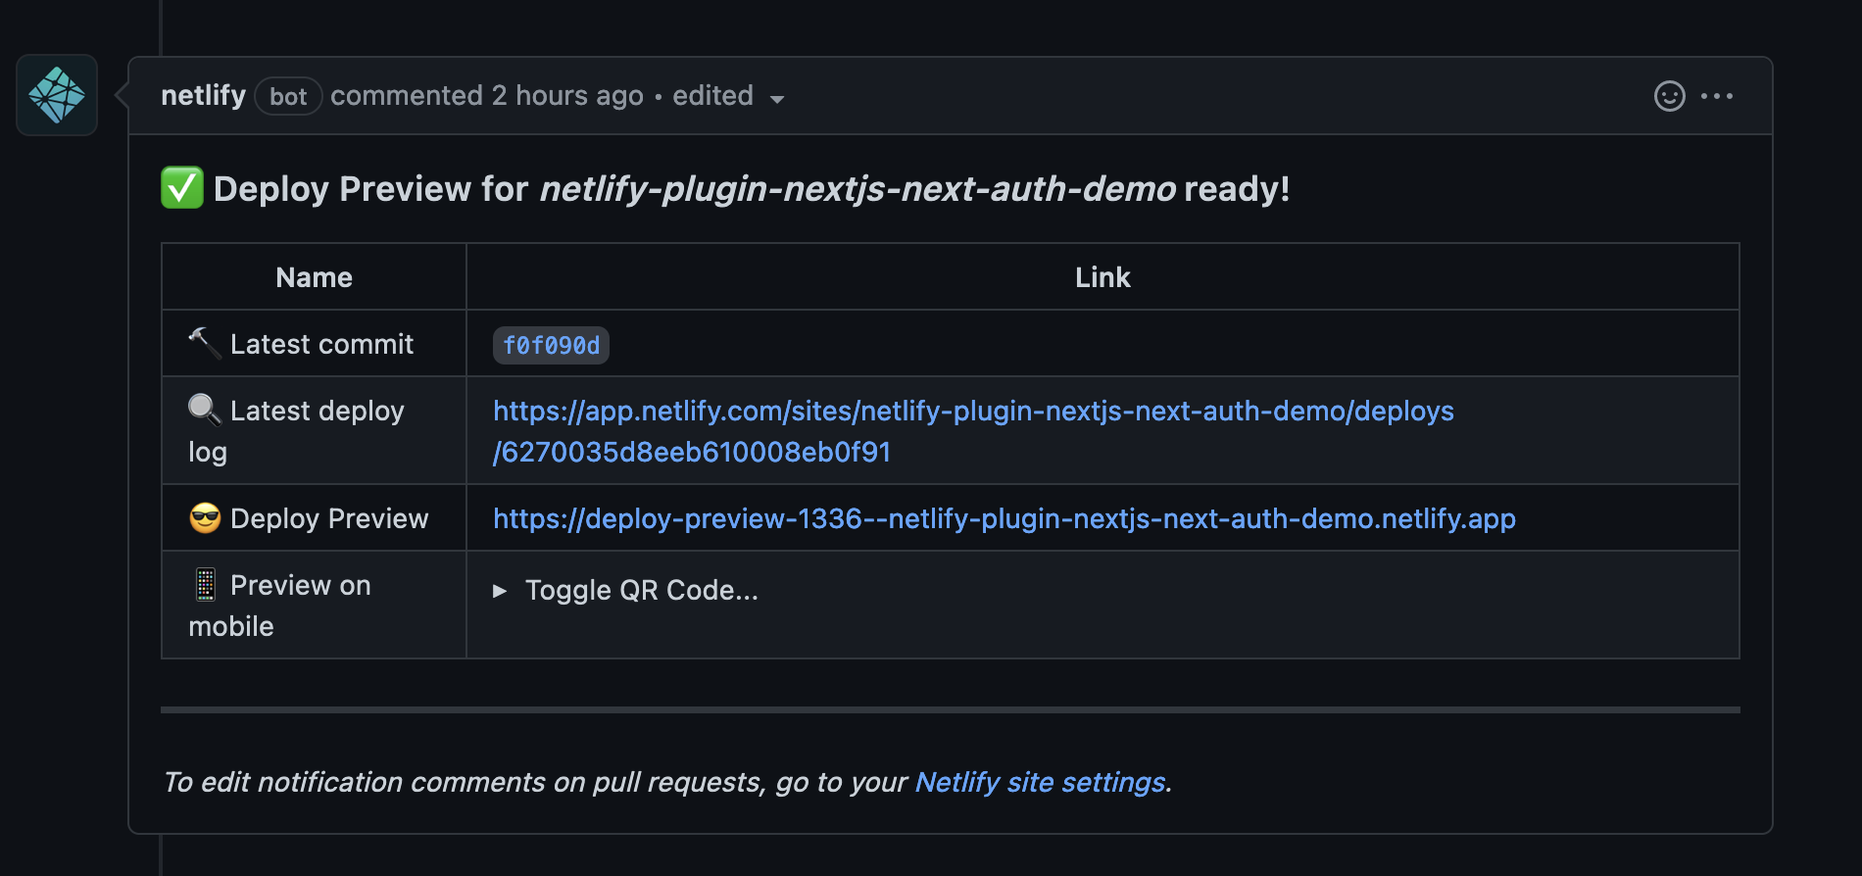Click the italic netlify-plugin-nextjs-next-auth-demo site name
Screen dimensions: 1862x876
(857, 188)
